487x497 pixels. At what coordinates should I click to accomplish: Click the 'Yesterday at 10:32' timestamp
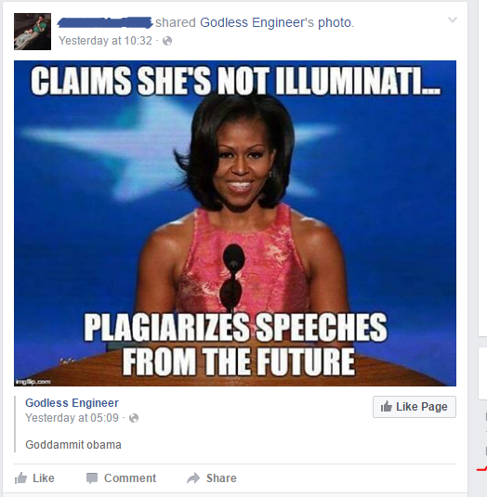[x=105, y=41]
